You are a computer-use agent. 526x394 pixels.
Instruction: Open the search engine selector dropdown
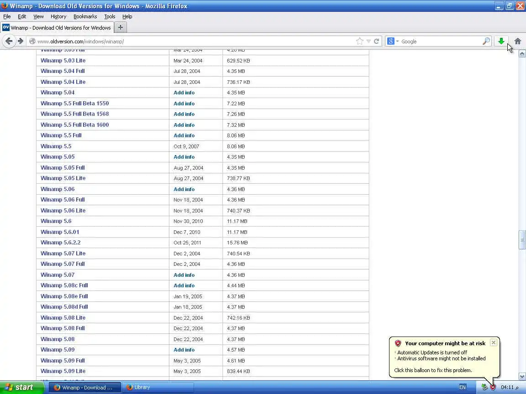(393, 41)
